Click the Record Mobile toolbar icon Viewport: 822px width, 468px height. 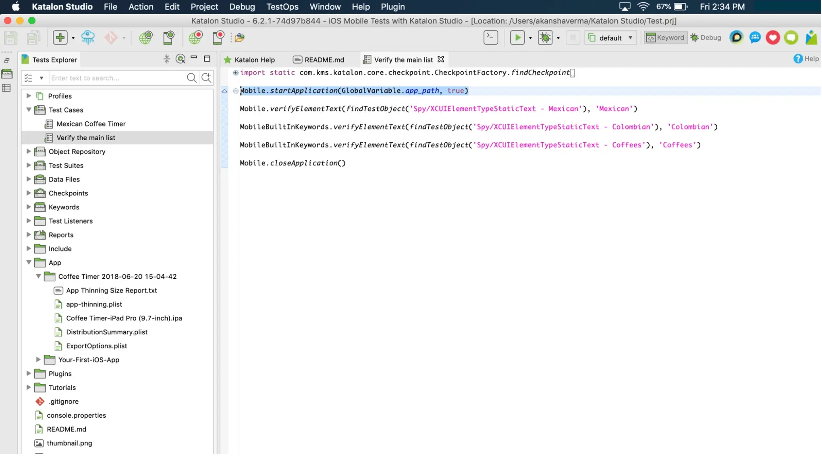tap(218, 37)
